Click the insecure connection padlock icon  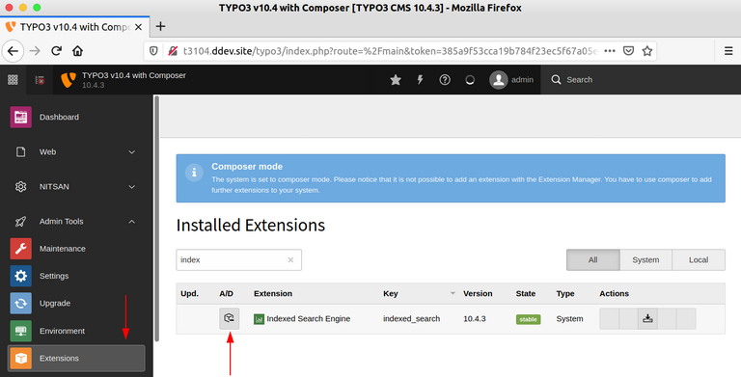174,51
